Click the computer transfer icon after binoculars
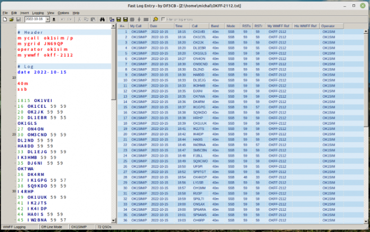This screenshot has height=232, width=370. coord(112,20)
